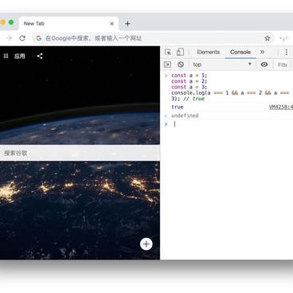Viewport: 293px width, 293px height.
Task: Open the DevTools three-dot menu
Action: pyautogui.click(x=287, y=52)
